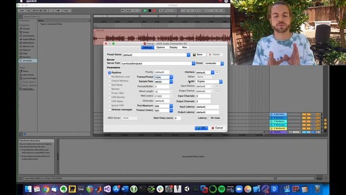Toggle the H/W Monitor checkbox

click(109, 97)
